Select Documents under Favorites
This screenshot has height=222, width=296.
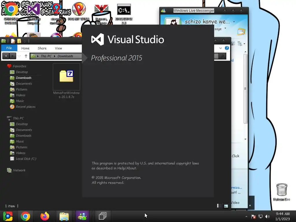click(24, 84)
